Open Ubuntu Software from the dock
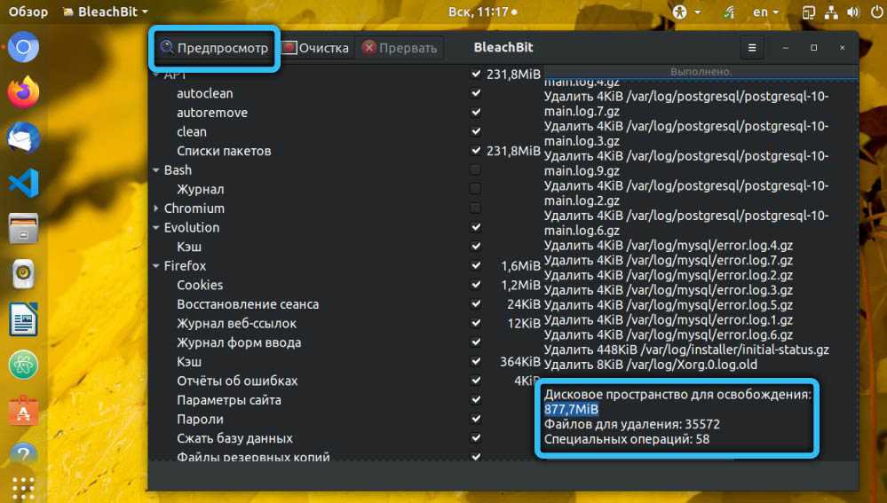 24,410
